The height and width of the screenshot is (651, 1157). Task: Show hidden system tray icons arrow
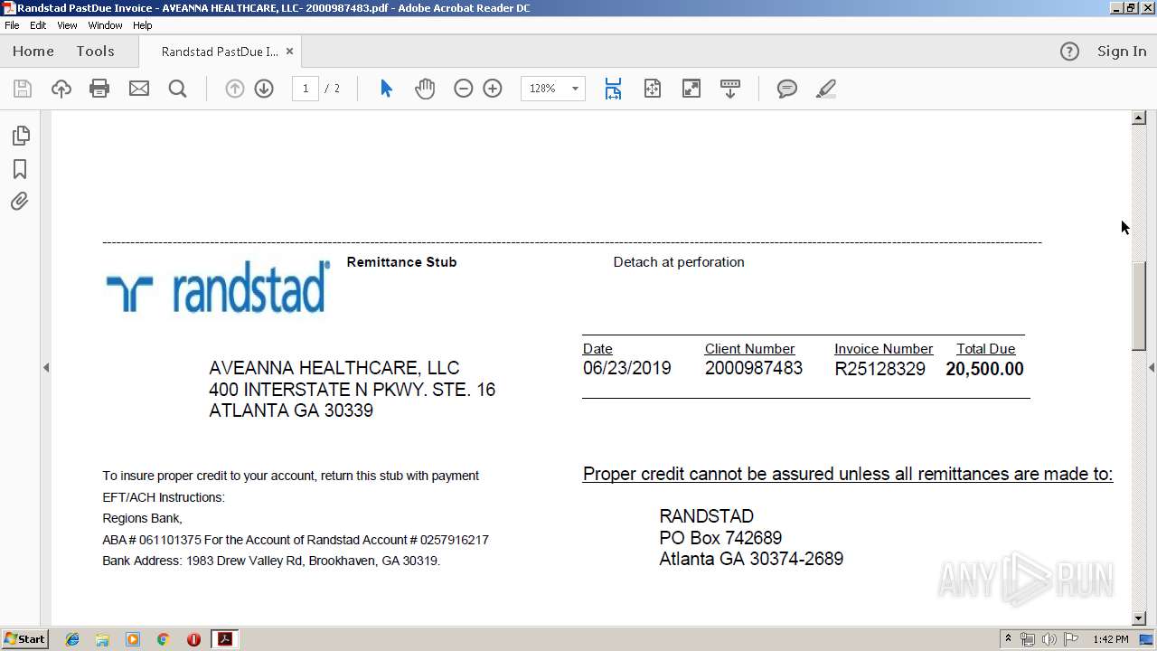click(x=1008, y=639)
